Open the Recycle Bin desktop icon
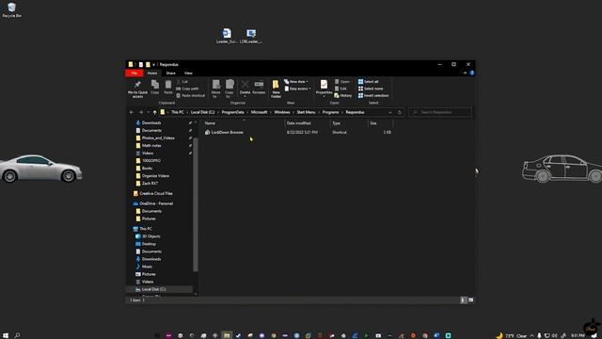602x339 pixels. (11, 10)
